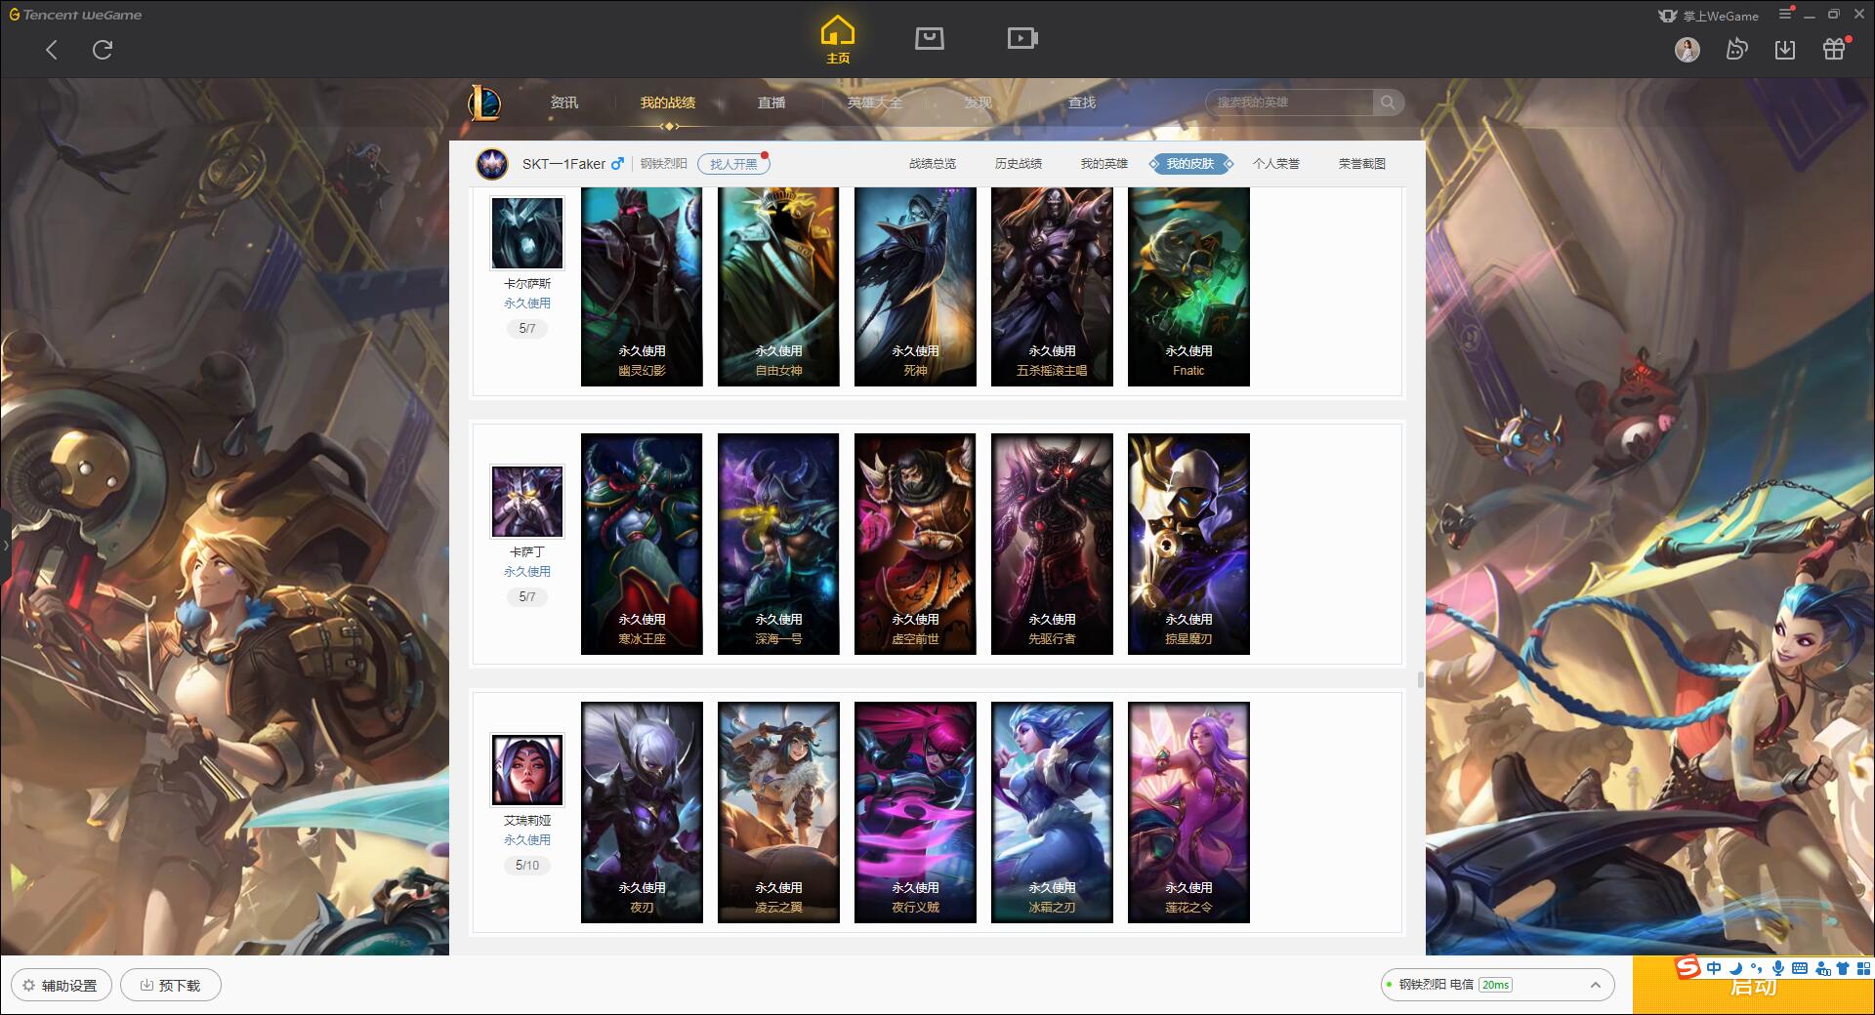Switch to 历史战绩 sub-tab

1019,164
